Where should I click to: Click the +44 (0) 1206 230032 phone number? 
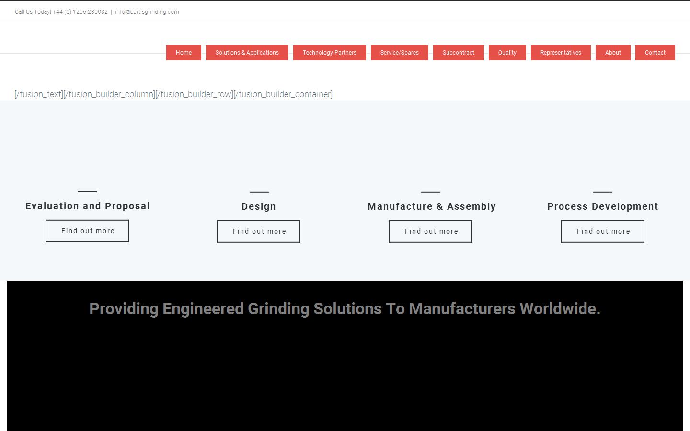pos(80,12)
